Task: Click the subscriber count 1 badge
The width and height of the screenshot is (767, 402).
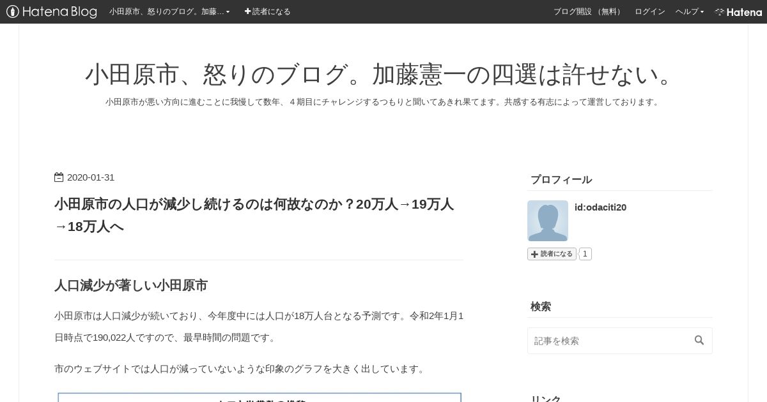Action: tap(585, 254)
